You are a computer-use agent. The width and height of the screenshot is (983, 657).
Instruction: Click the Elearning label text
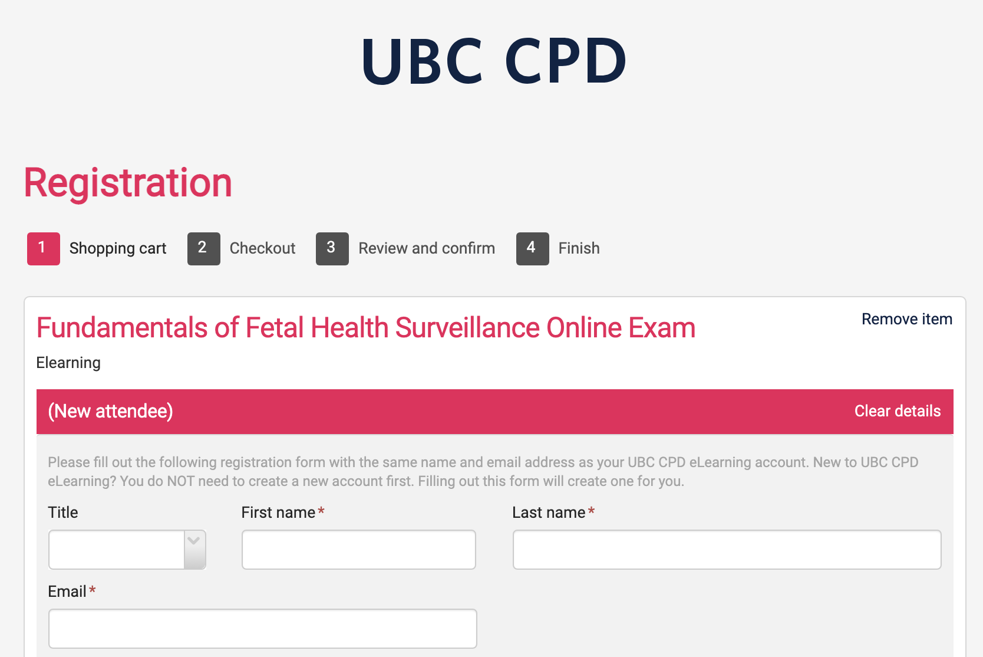point(68,363)
